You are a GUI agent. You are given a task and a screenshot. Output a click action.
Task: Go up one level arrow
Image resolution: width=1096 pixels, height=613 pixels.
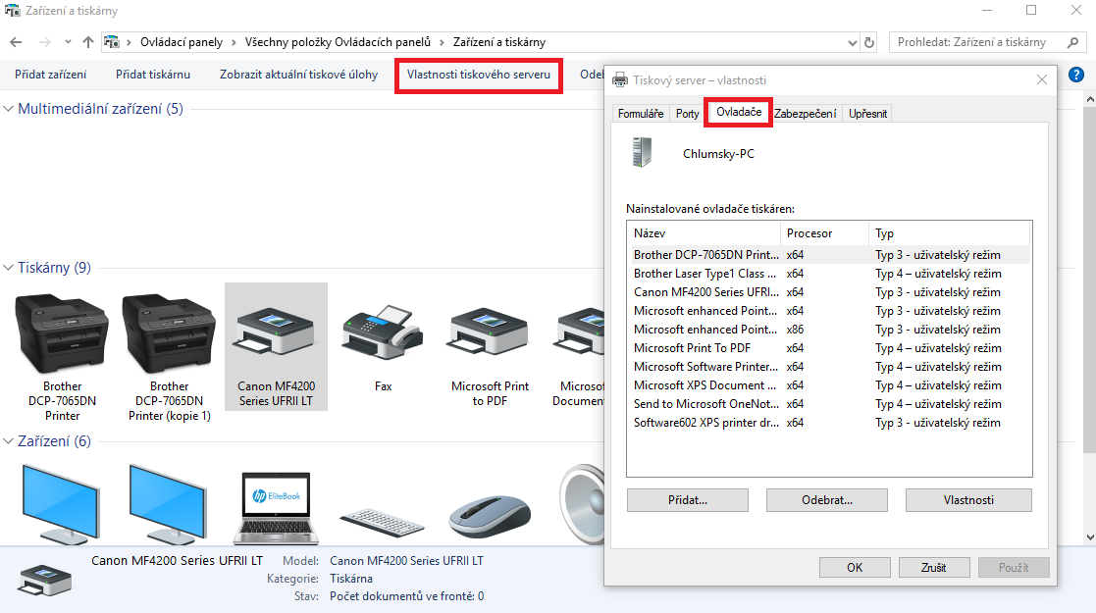pos(88,42)
